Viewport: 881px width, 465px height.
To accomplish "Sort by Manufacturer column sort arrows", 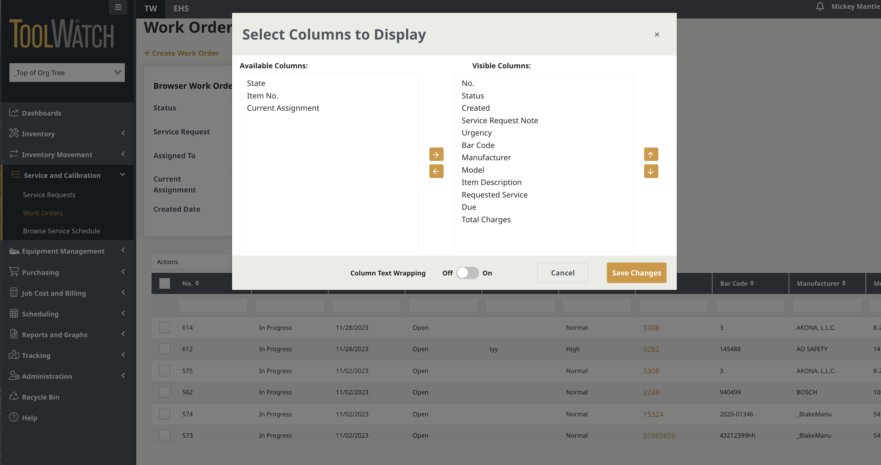I will click(844, 283).
